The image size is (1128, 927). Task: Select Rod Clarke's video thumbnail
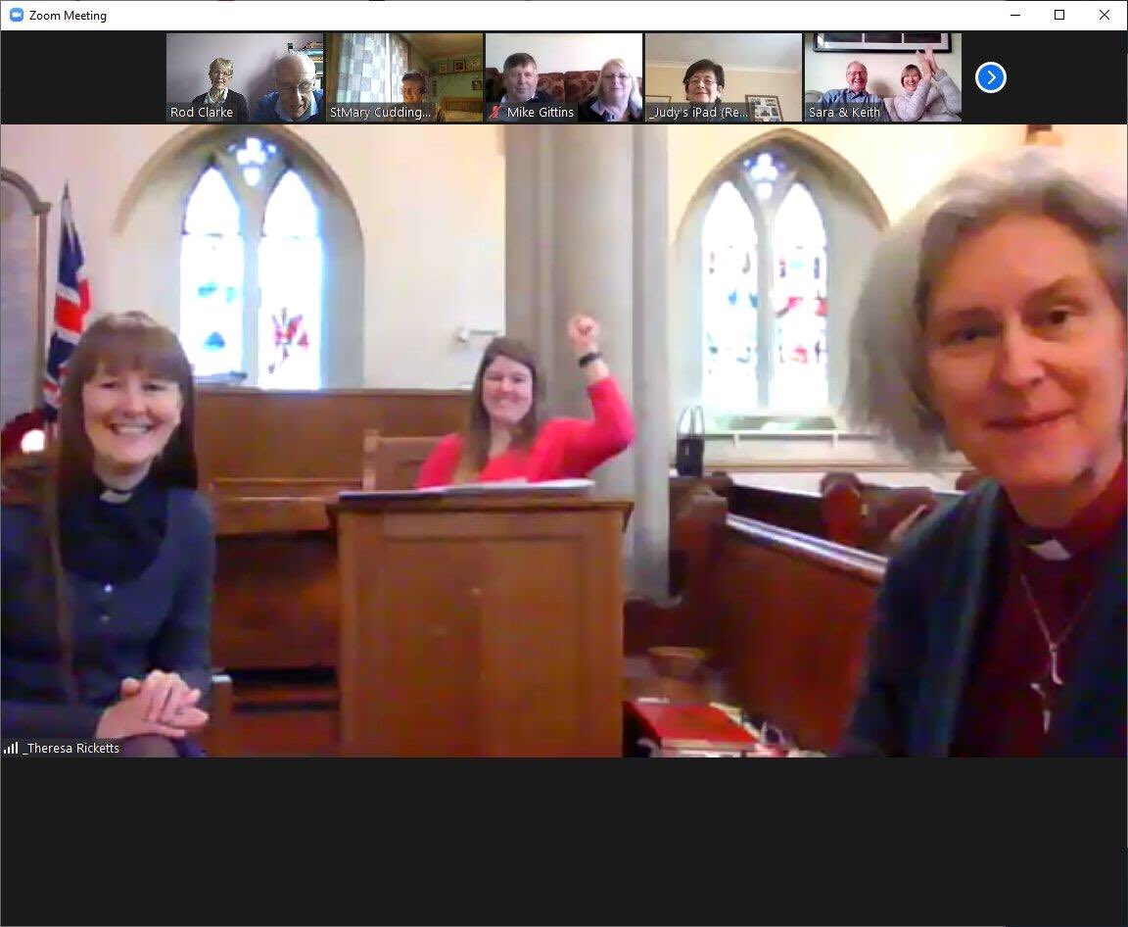point(245,77)
